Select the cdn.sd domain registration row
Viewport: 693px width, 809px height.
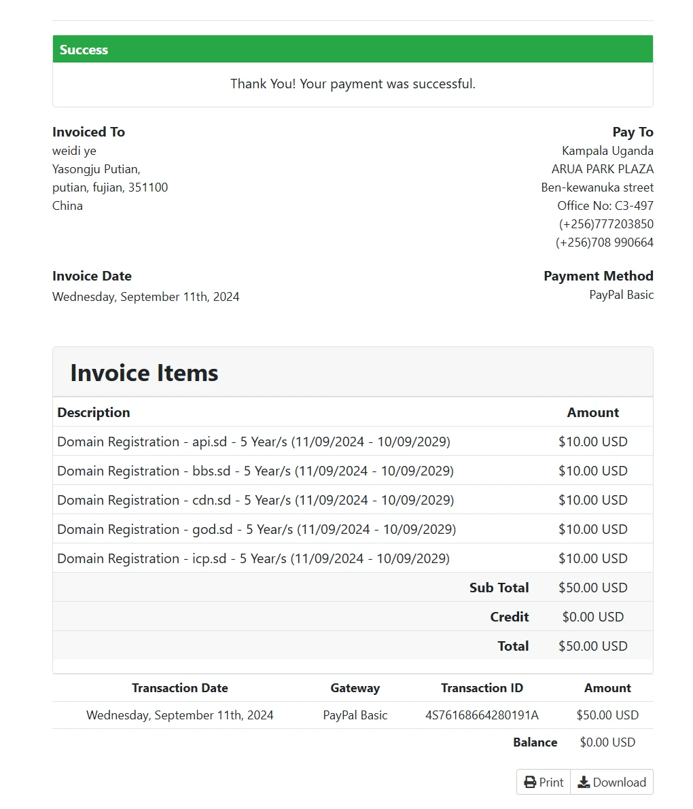255,500
